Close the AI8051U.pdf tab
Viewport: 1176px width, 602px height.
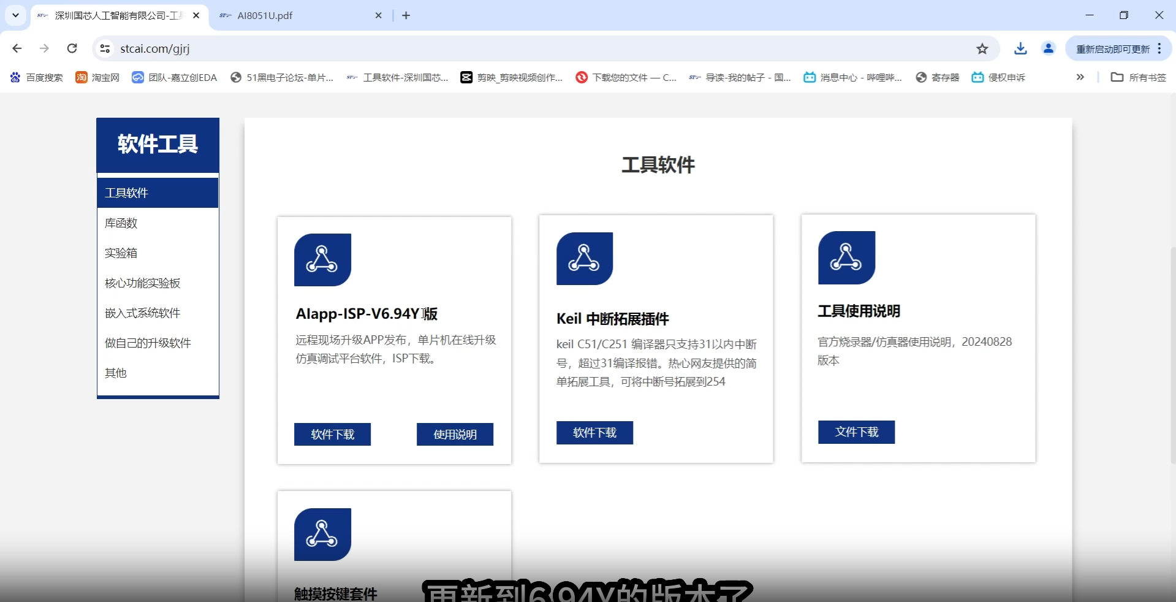point(379,15)
